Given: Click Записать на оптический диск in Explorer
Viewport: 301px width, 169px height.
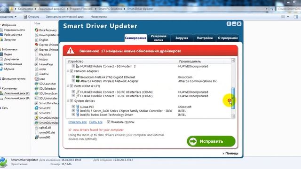Looking at the screenshot, I should (65, 17).
